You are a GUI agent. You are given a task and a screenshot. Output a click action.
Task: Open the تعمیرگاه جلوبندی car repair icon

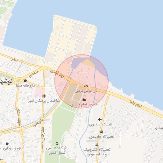(x=102, y=132)
